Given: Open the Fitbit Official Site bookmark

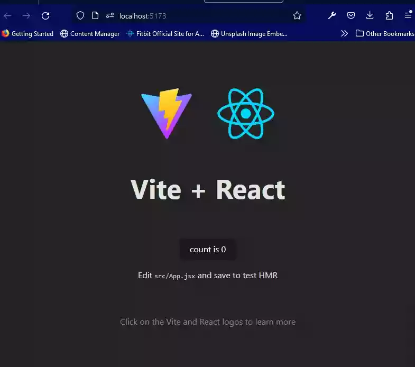Looking at the screenshot, I should point(165,34).
